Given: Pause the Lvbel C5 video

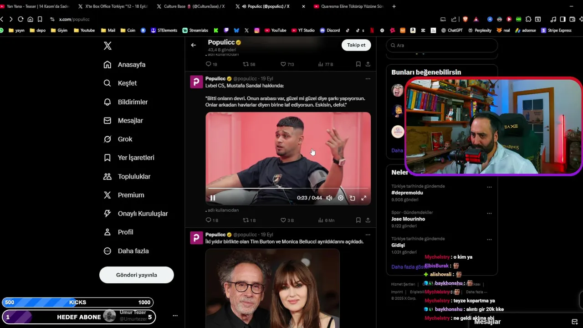Looking at the screenshot, I should [213, 198].
